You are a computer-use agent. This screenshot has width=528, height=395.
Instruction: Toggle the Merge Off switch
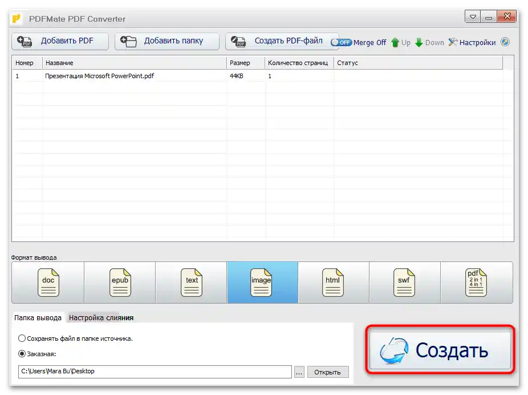342,42
